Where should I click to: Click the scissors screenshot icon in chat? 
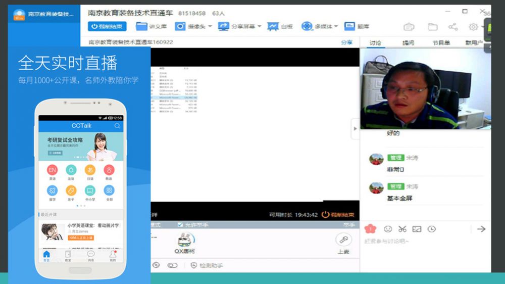tap(402, 229)
